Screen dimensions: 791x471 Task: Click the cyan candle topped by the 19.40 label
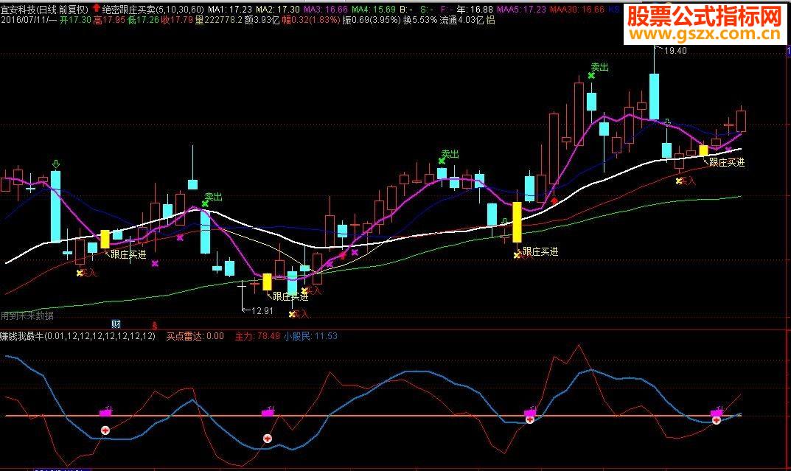(x=654, y=97)
